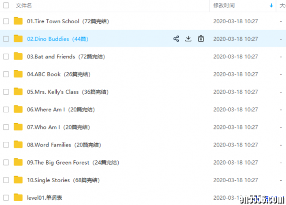The width and height of the screenshot is (286, 205).
Task: Click download icon on Dino Buddies row
Action: pyautogui.click(x=188, y=39)
